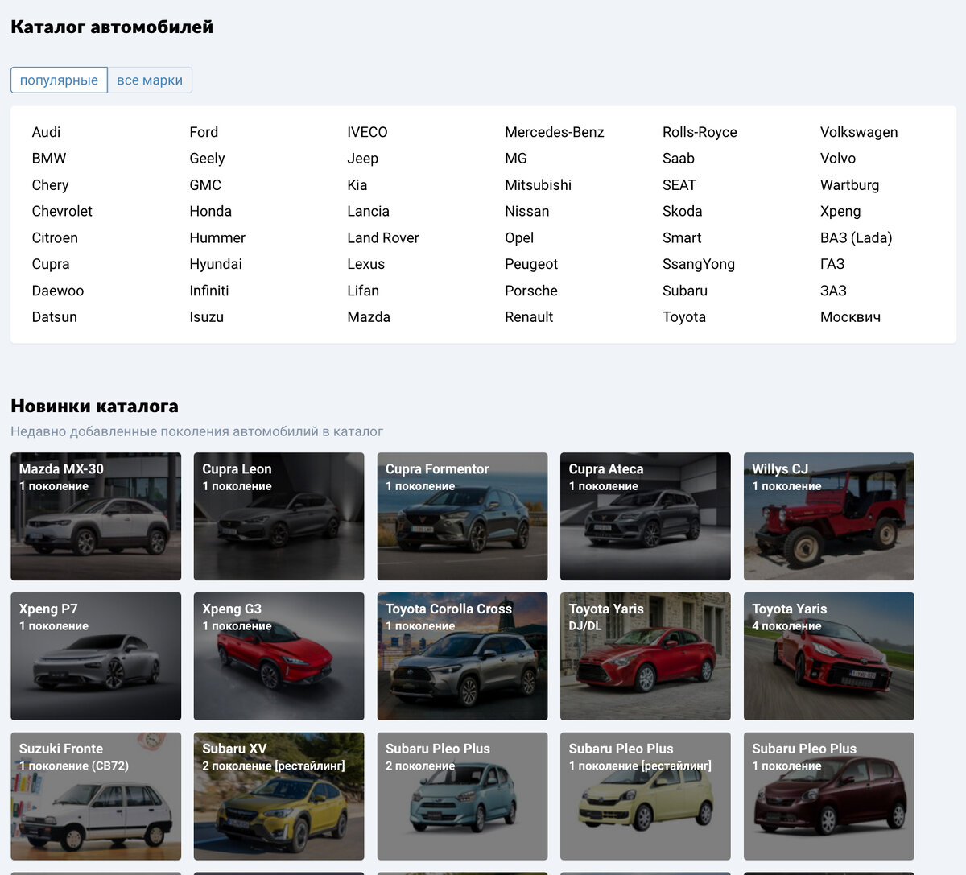Open the Suzuki Fronte card
Viewport: 966px width, 875px height.
point(96,796)
